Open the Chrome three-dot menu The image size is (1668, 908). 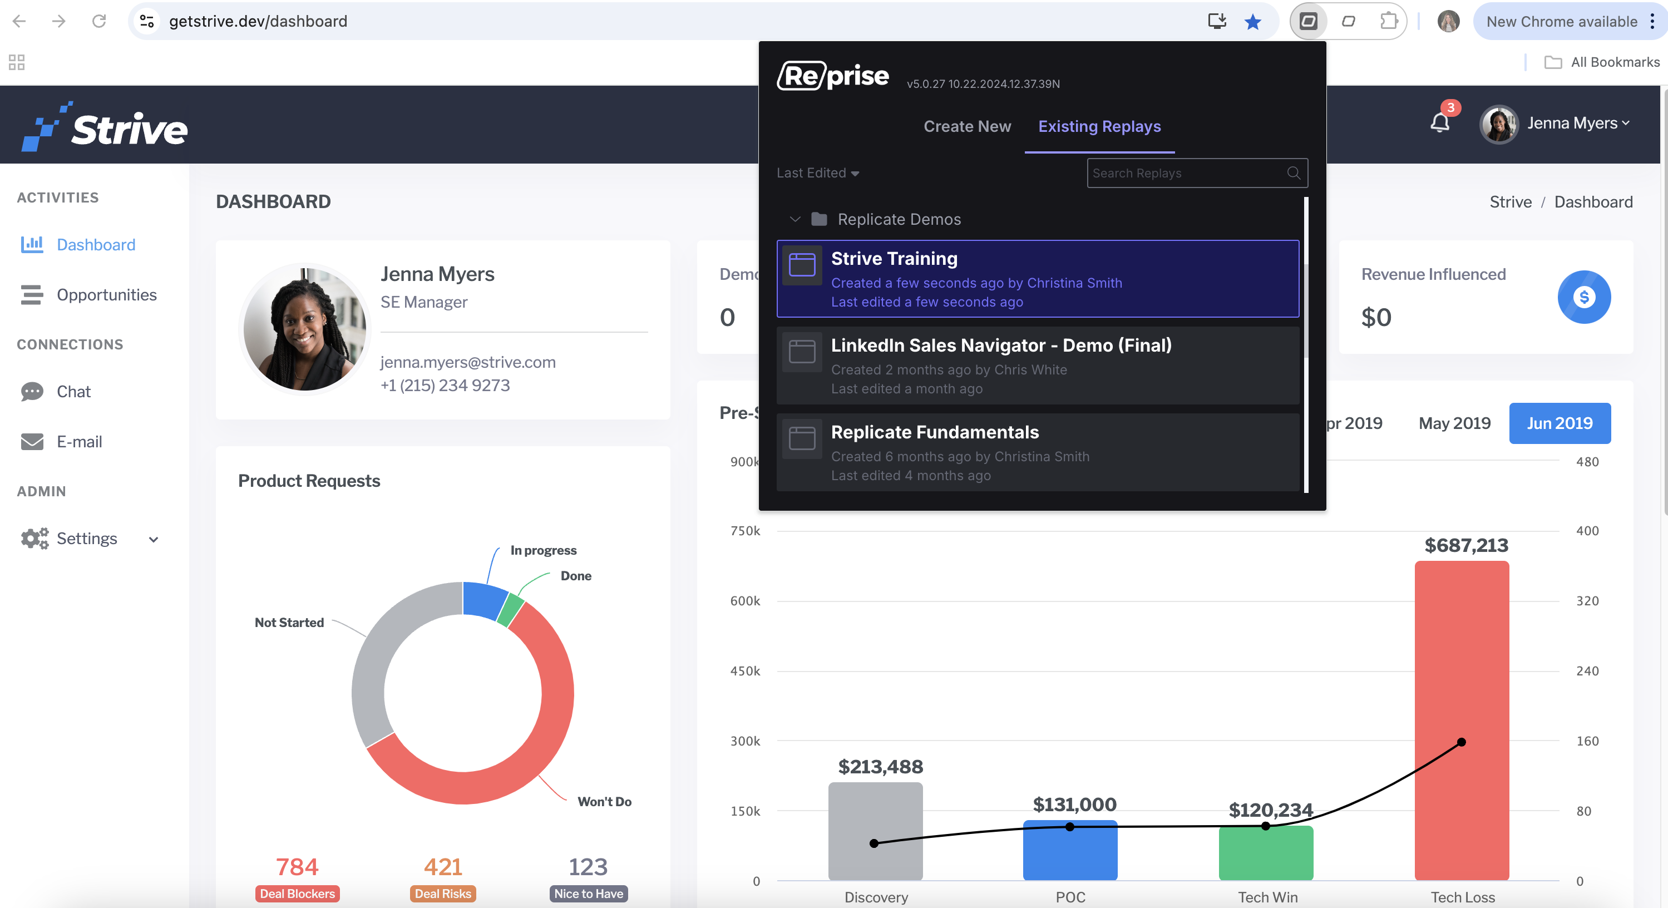click(1652, 21)
